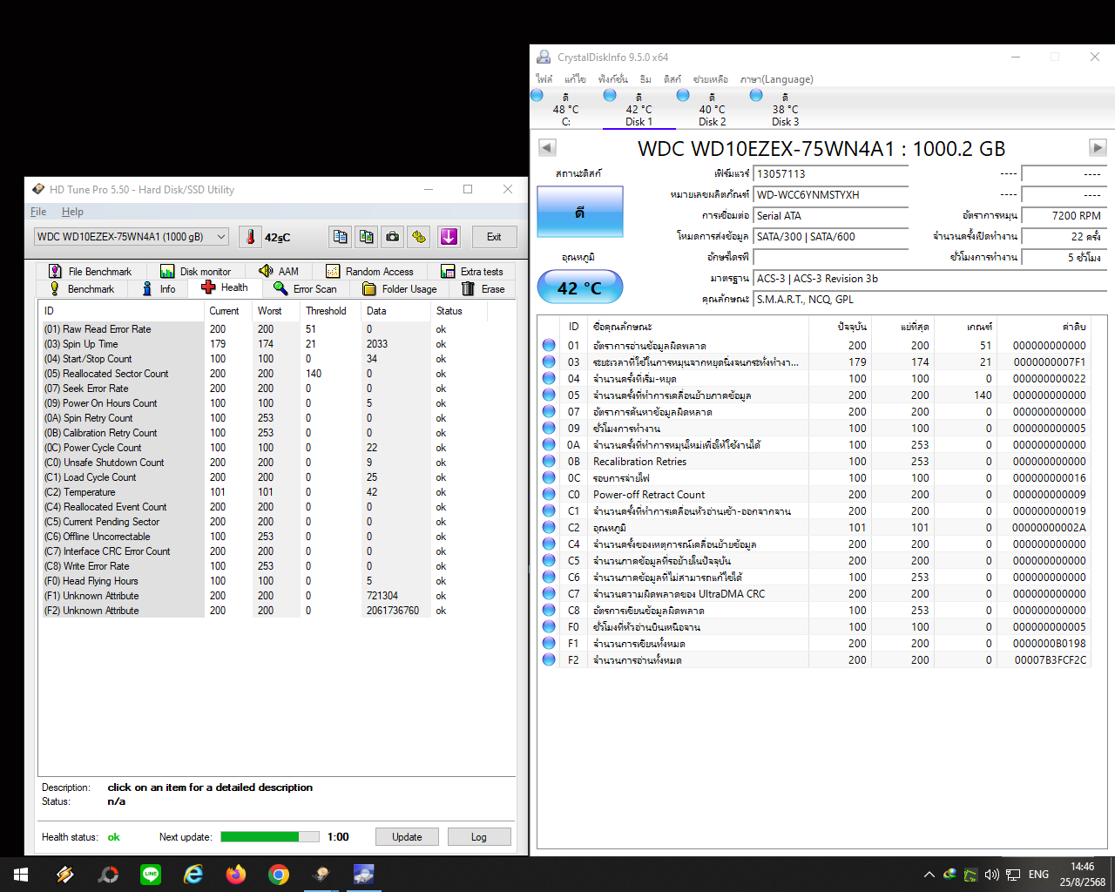Select the Disk 2 status at 40 °C
This screenshot has height=892, width=1115.
coord(712,110)
